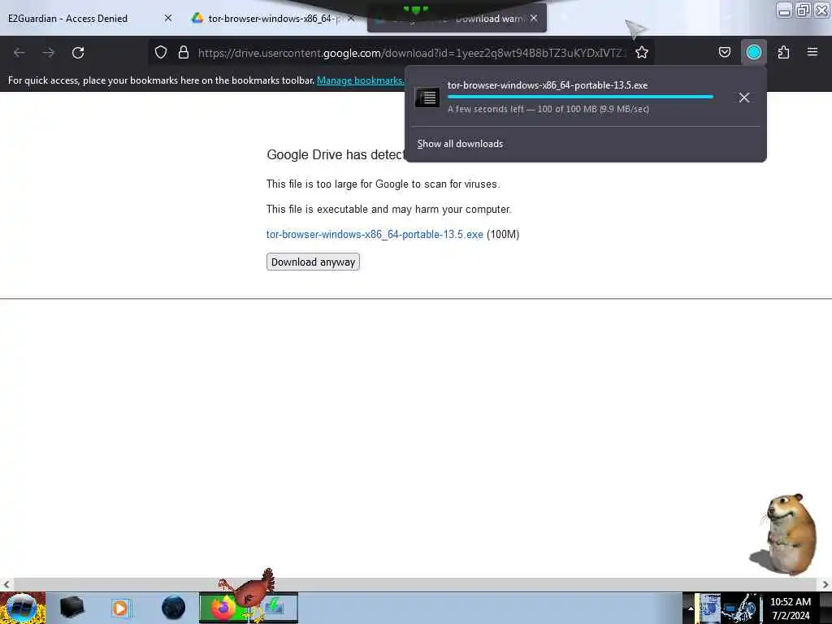Close the tor-browser-windows Google Drive tab
Viewport: 832px width, 624px height.
pyautogui.click(x=351, y=18)
